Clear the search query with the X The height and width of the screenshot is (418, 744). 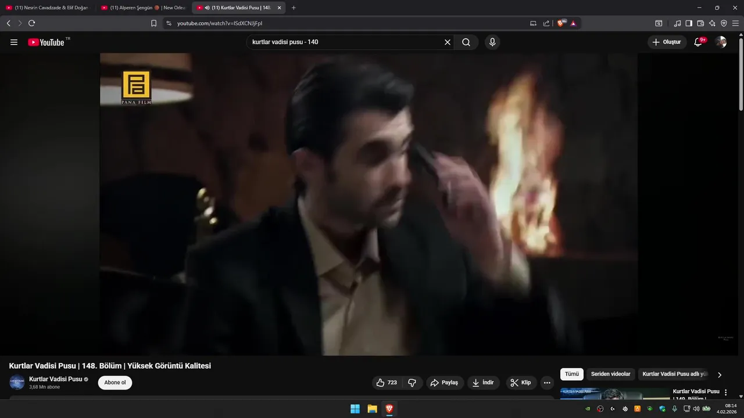(x=448, y=42)
